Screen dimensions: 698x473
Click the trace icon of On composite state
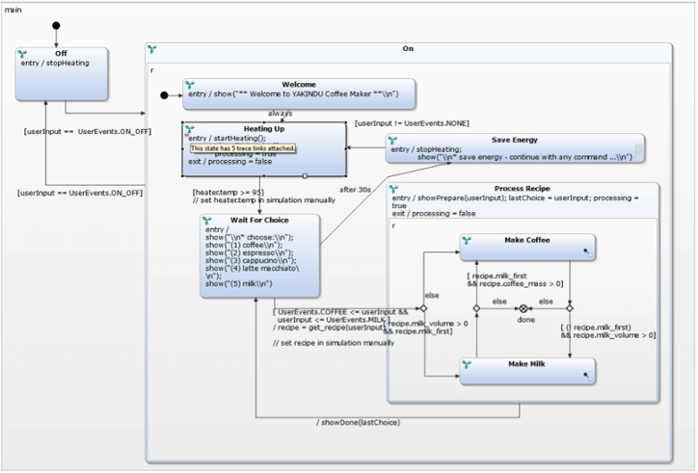coord(153,49)
